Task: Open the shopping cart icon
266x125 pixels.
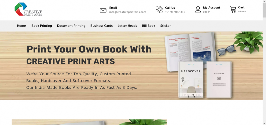Action: (x=233, y=9)
